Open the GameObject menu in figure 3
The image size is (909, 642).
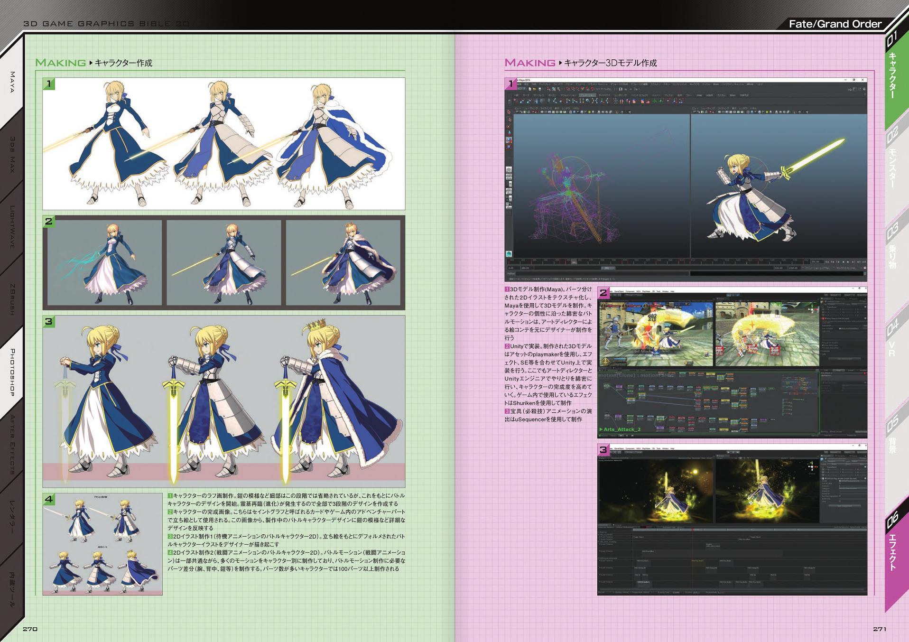(619, 448)
